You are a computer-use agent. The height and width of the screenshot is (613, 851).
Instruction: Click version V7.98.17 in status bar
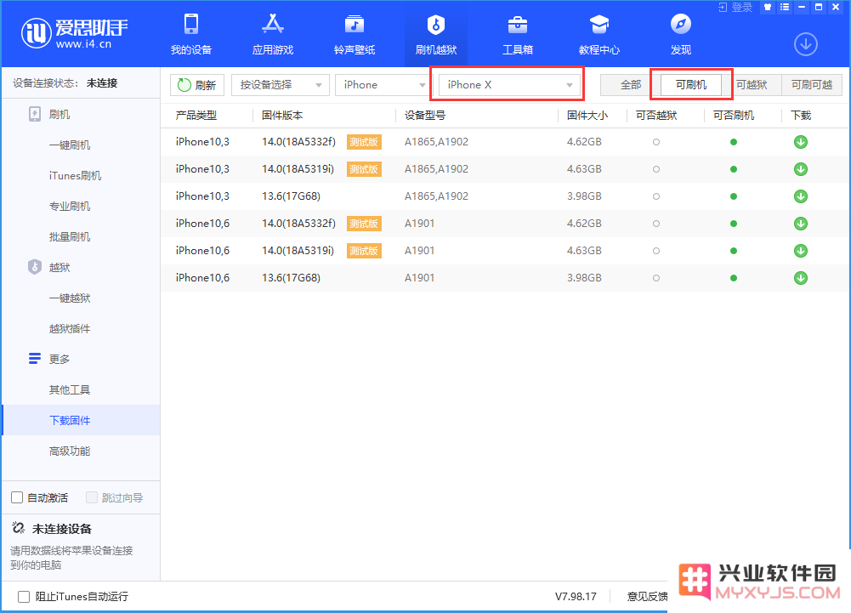coord(576,597)
